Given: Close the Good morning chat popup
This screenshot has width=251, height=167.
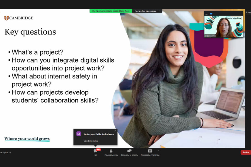Looking at the screenshot, I should click(115, 131).
